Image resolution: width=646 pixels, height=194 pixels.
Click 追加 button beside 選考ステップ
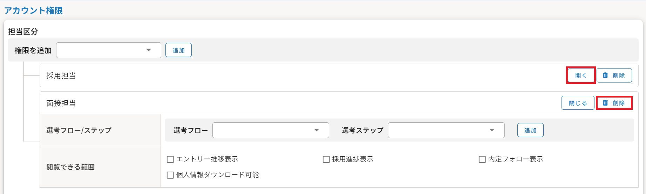pyautogui.click(x=530, y=130)
